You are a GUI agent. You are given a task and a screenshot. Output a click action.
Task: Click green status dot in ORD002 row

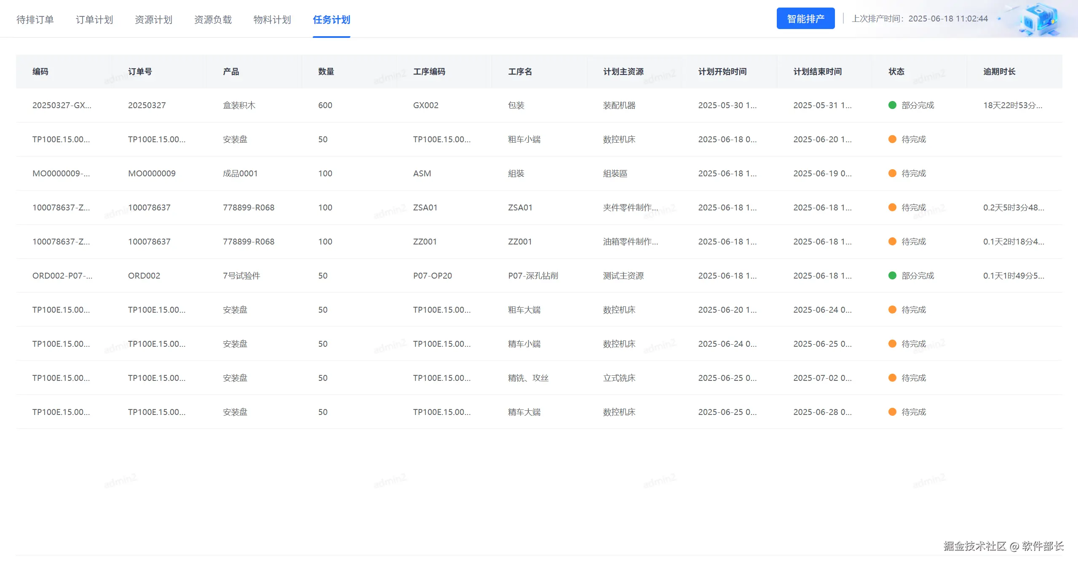892,276
